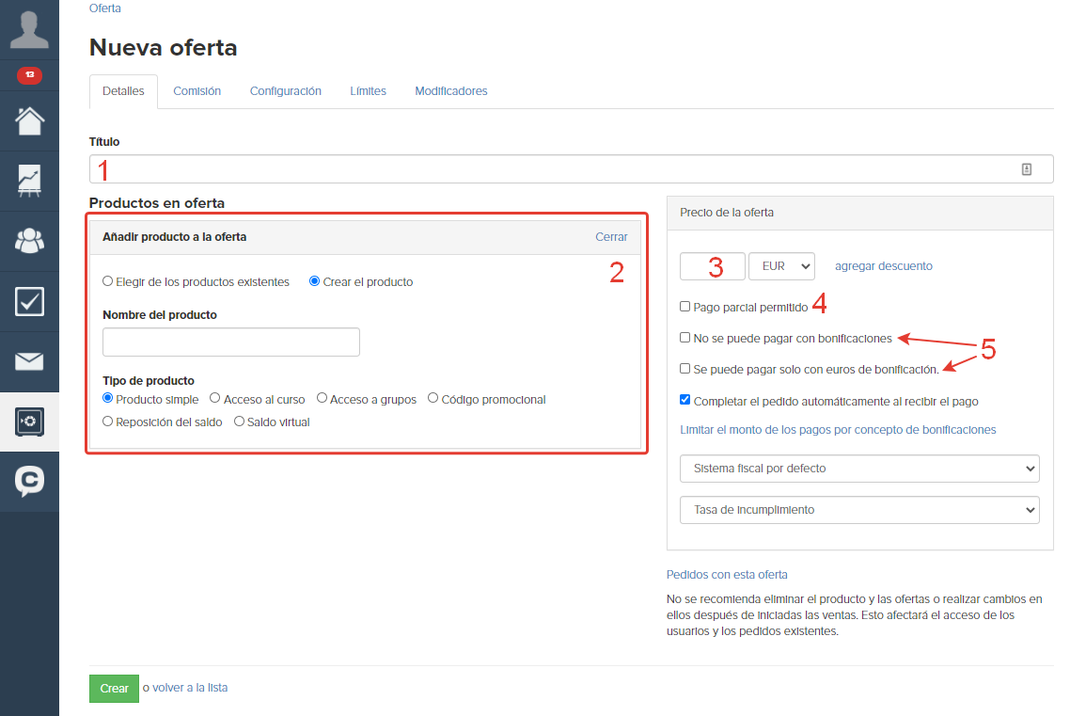Open the tasks checkmark icon in sidebar
The width and height of the screenshot is (1070, 716).
click(29, 301)
